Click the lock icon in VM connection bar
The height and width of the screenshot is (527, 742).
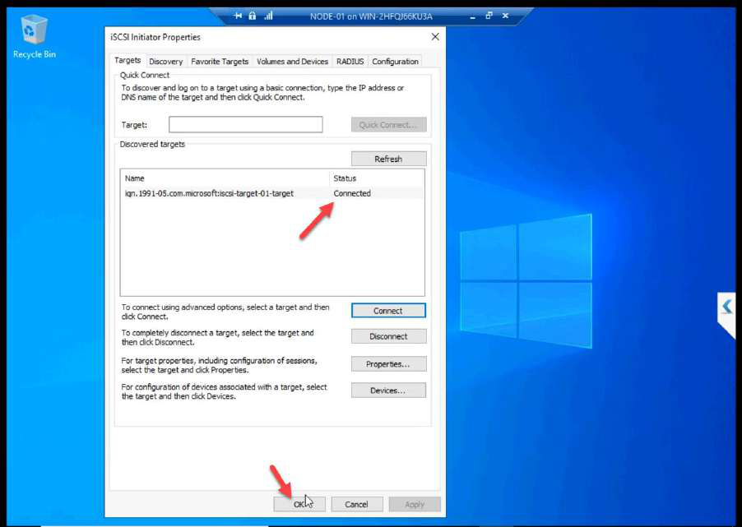(x=253, y=16)
